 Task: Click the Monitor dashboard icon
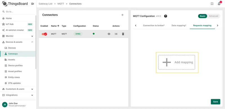click(x=3, y=36)
